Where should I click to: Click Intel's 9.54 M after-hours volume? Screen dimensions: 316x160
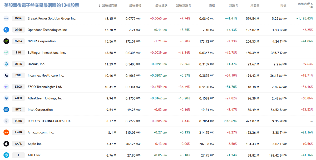(111, 109)
